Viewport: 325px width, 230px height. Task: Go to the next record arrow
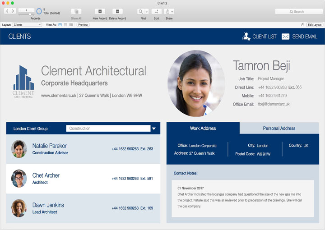pos(13,11)
